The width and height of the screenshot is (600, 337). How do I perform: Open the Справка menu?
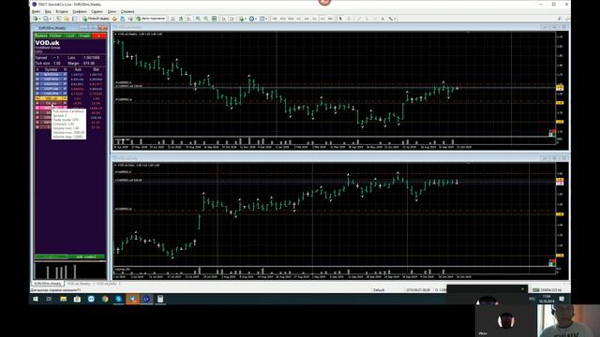point(127,11)
